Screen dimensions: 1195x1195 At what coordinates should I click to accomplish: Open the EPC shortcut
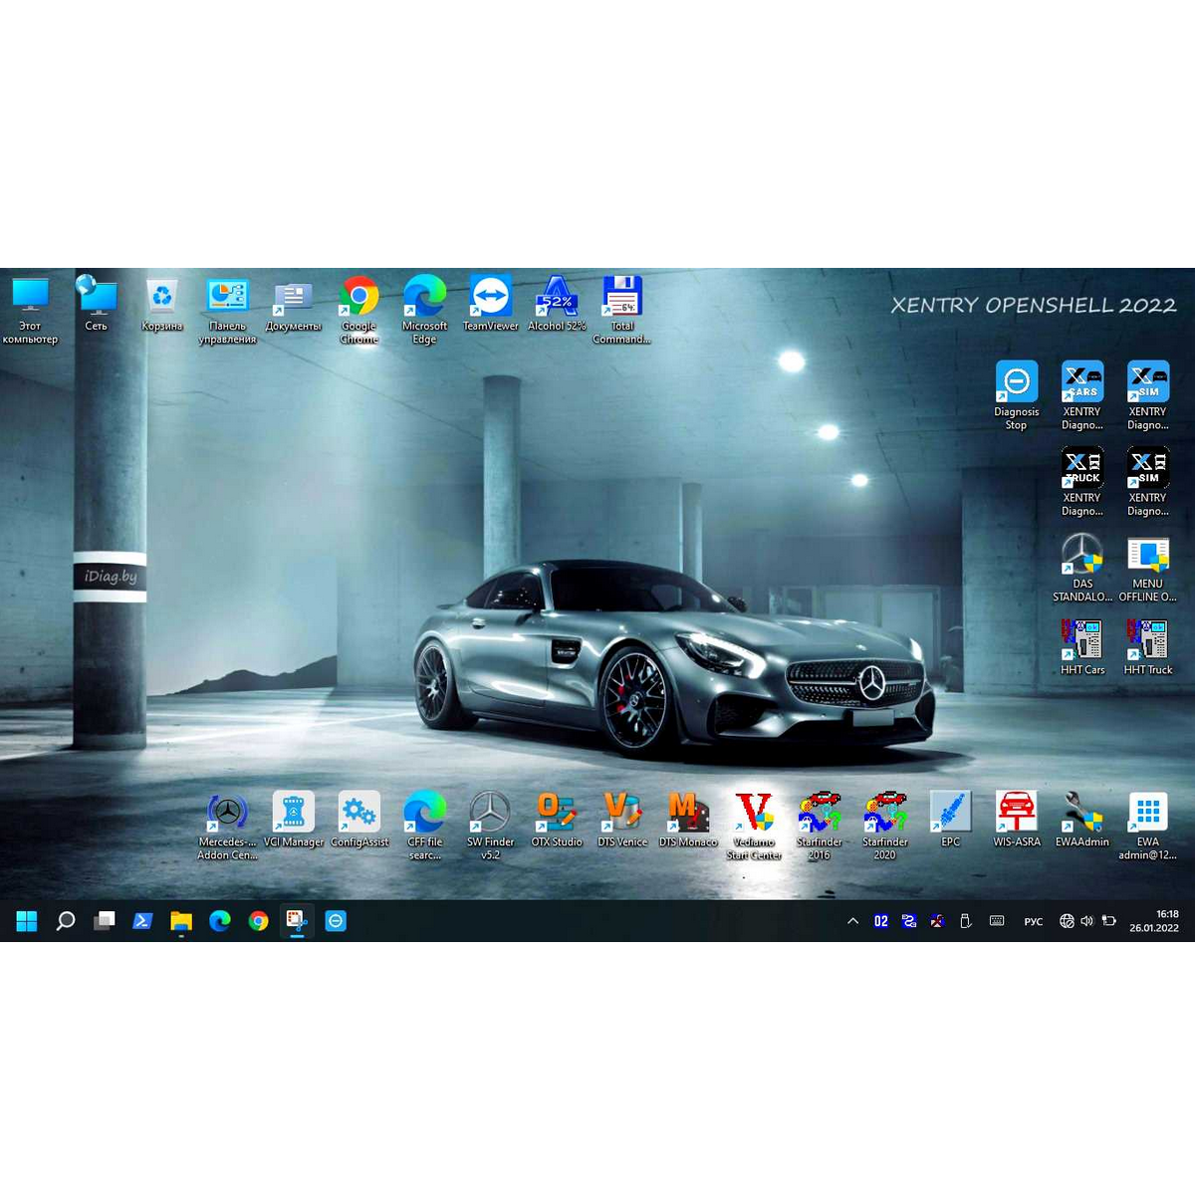pyautogui.click(x=950, y=812)
